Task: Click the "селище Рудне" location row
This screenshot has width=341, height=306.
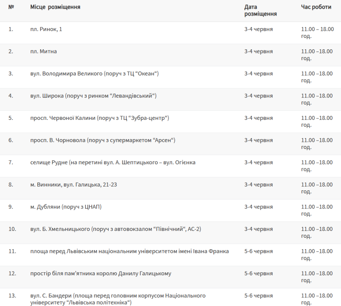Action: (170, 166)
